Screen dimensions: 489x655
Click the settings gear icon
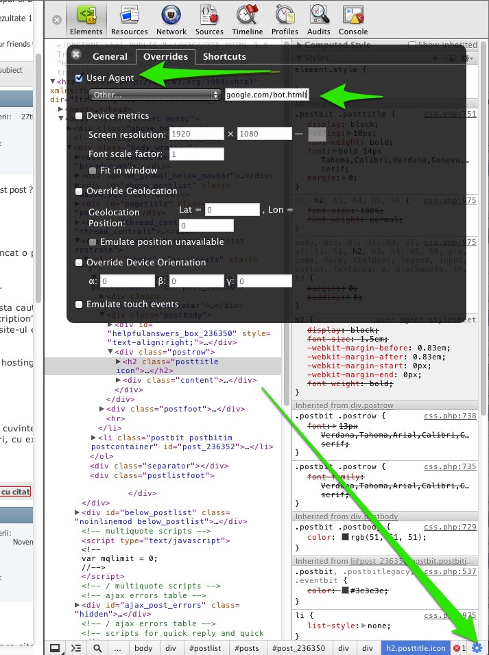[477, 647]
